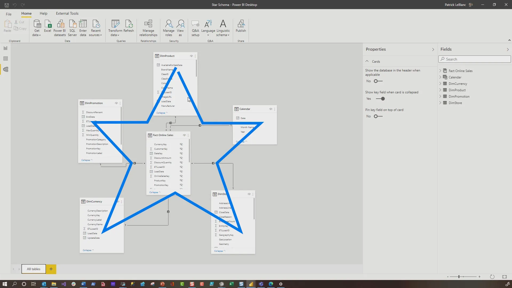Expand DimPromotion in Fields pane

[440, 96]
